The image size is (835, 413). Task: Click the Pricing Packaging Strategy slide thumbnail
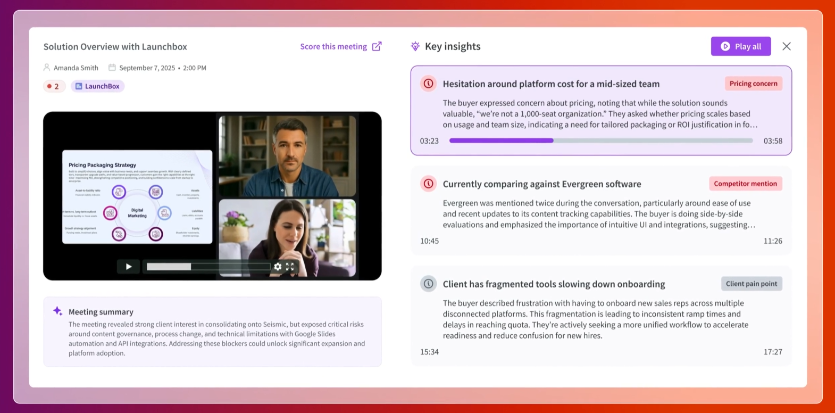click(137, 197)
